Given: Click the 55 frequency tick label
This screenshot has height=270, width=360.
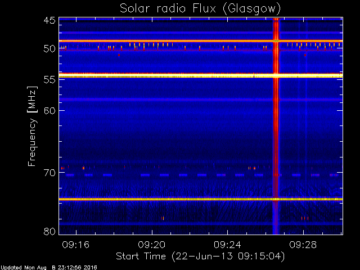Looking at the screenshot, I should [x=49, y=80].
